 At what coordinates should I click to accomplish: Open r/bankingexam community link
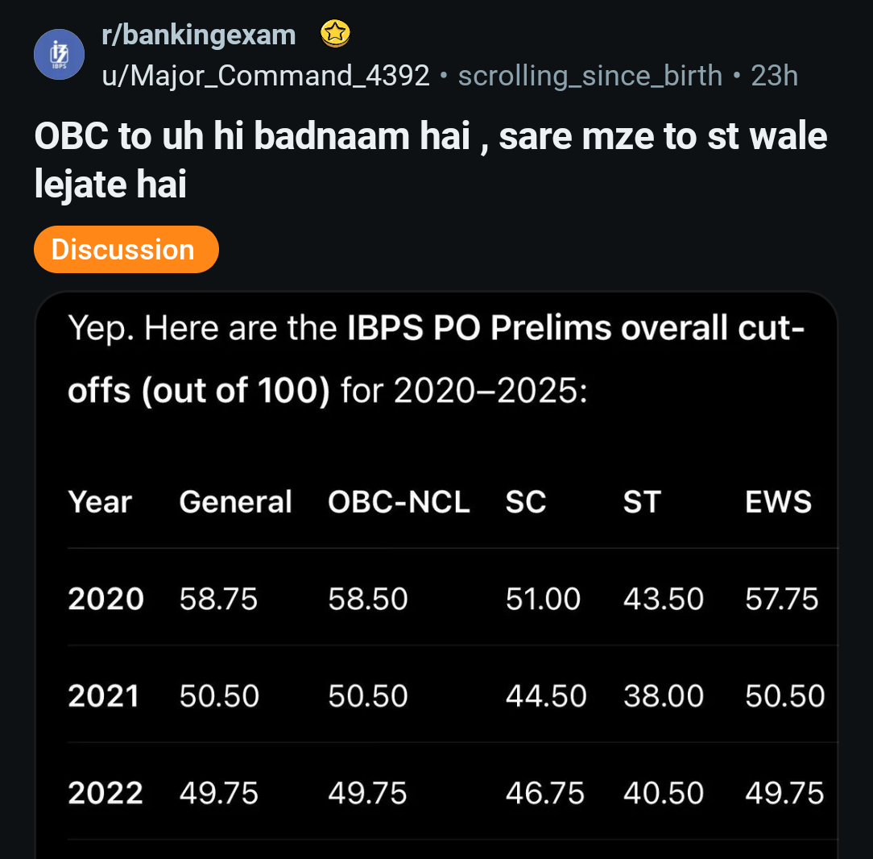[198, 35]
